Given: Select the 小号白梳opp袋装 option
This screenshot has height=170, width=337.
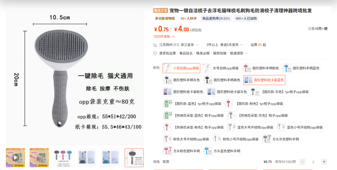Looking at the screenshot, I should click(x=181, y=68).
